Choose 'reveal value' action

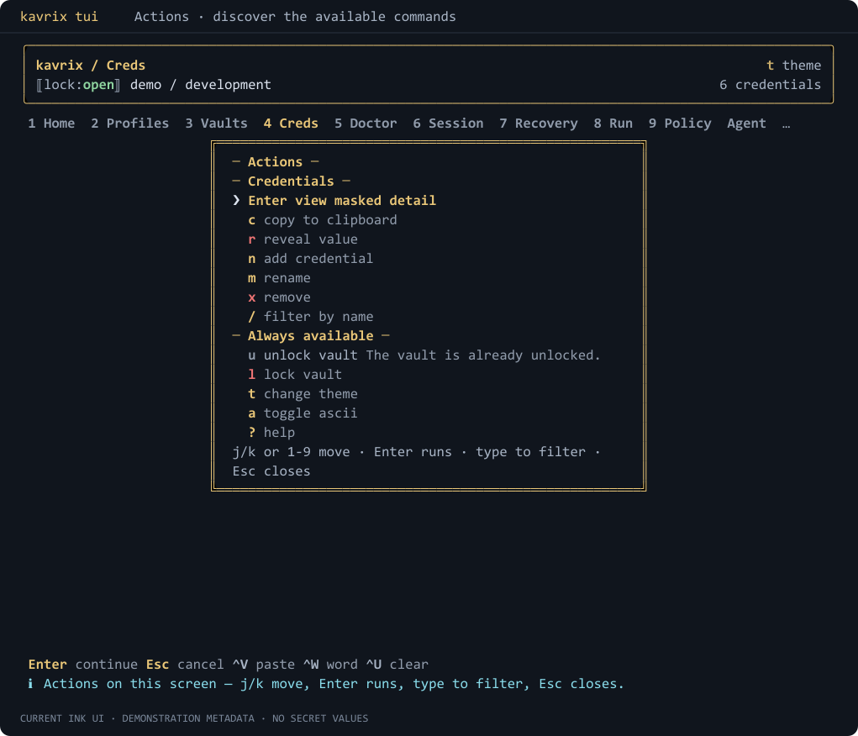tap(303, 239)
